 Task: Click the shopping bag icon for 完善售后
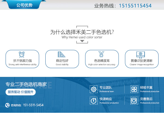pyautogui.click(x=134, y=101)
